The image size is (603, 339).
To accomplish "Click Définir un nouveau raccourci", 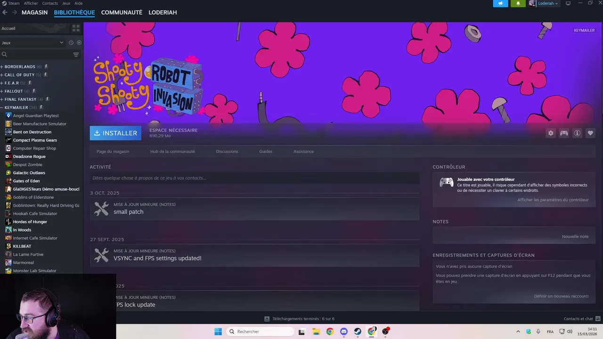I will pos(561,296).
